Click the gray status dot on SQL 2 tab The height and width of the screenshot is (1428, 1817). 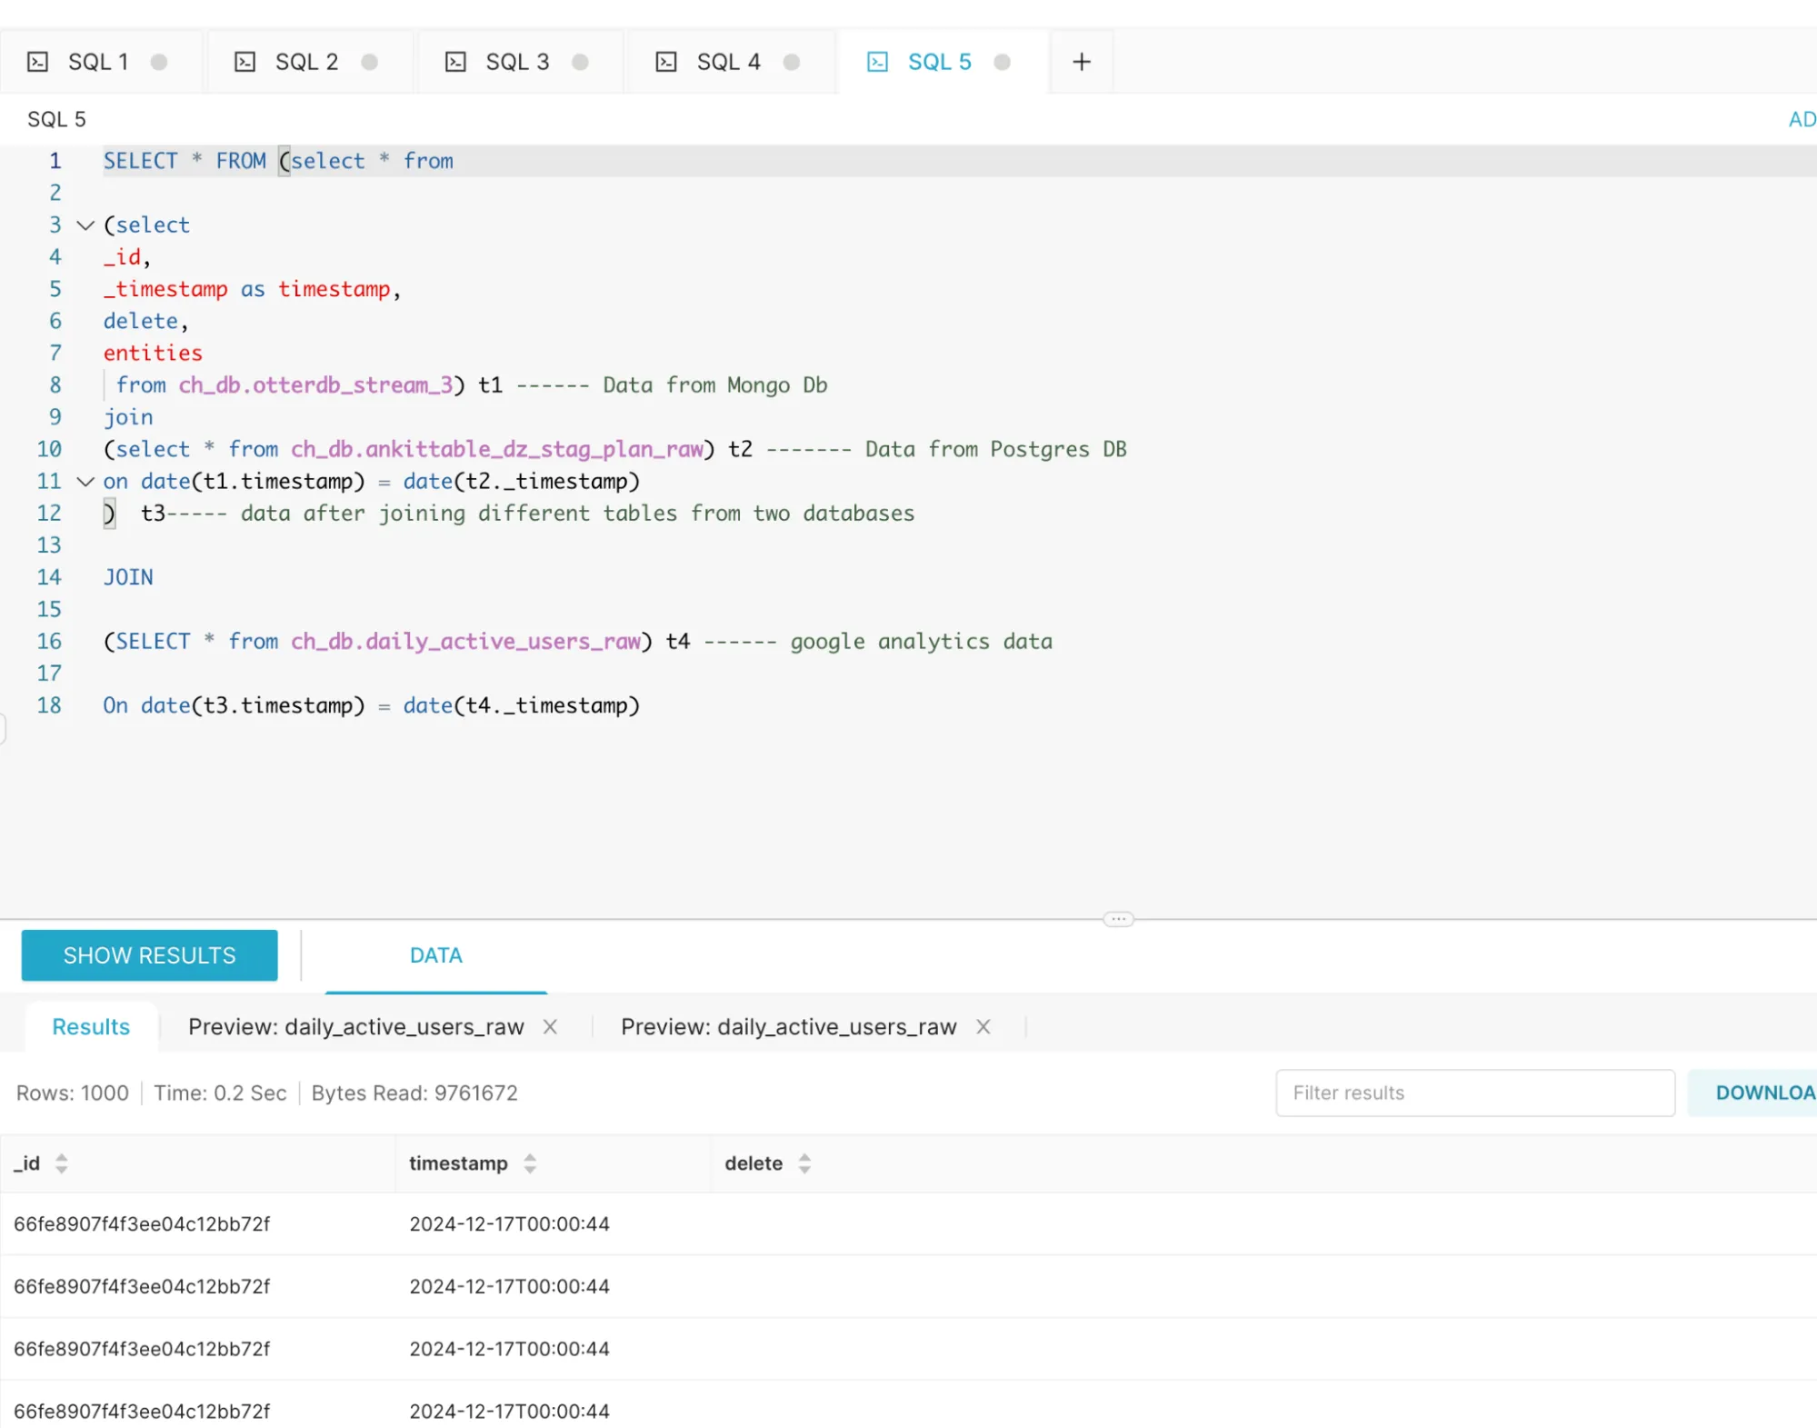[369, 62]
